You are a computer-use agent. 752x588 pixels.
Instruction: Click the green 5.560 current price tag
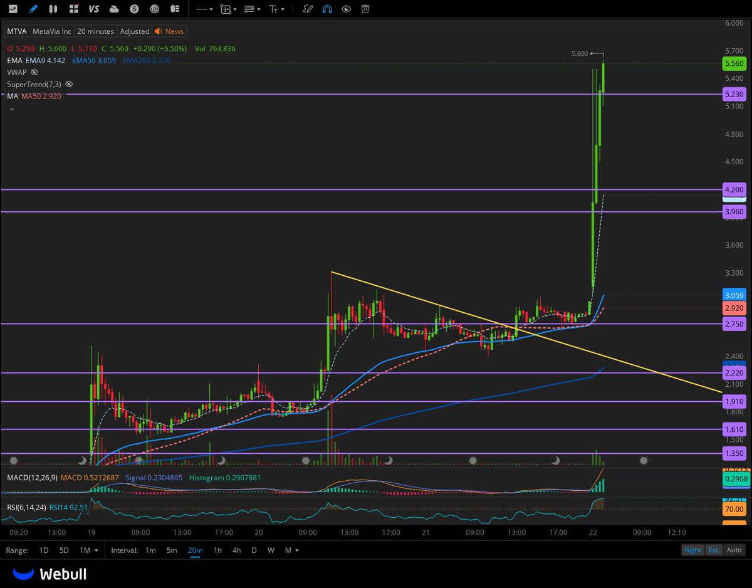[x=734, y=63]
